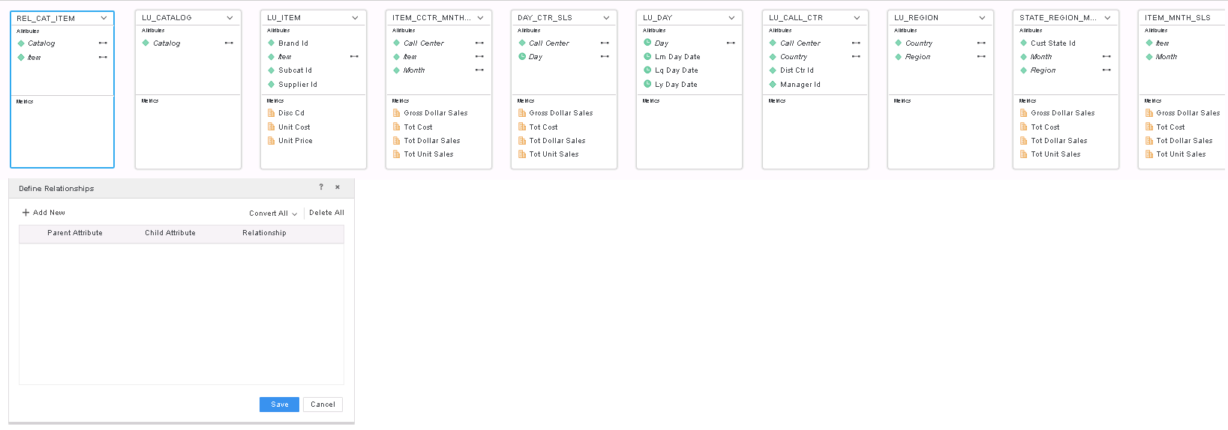The image size is (1228, 430).
Task: Click the Lm Day Date clock icon
Action: pos(647,56)
